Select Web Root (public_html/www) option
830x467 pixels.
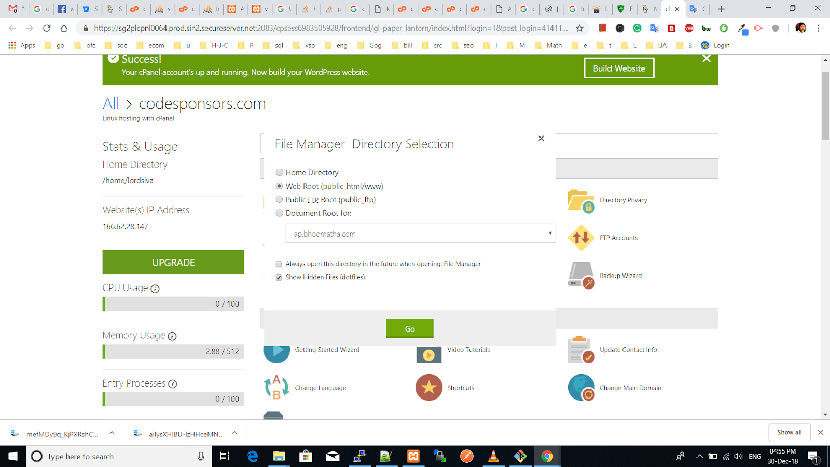[x=280, y=186]
